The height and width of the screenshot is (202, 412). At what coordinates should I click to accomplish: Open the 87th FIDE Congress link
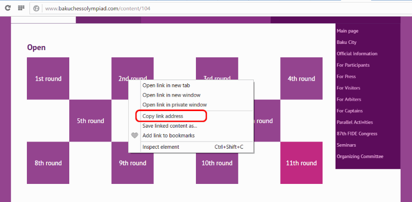pyautogui.click(x=357, y=134)
